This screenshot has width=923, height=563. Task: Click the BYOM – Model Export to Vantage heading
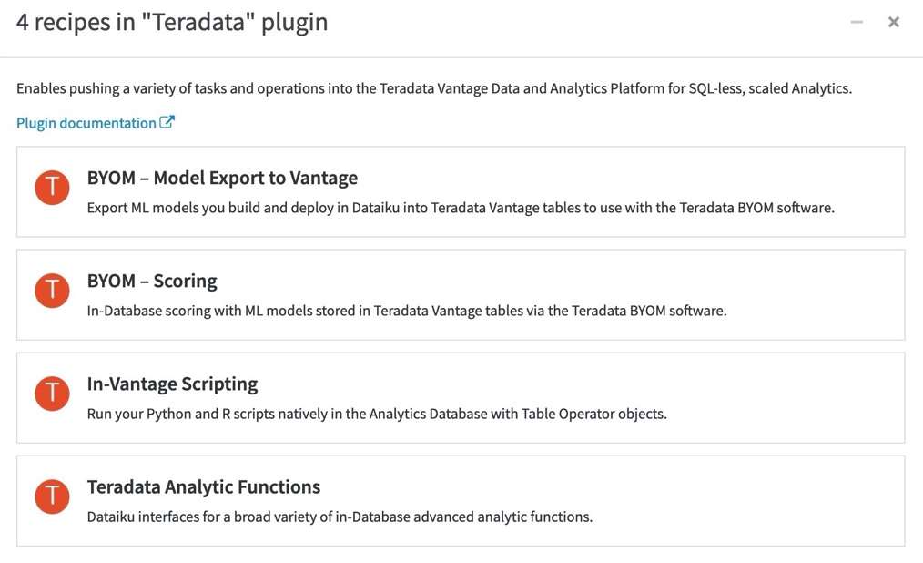tap(222, 178)
